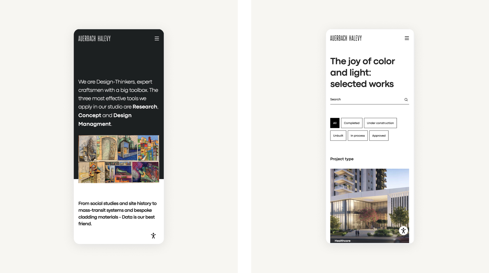Viewport: 489px width, 273px height.
Task: Tap the round accessibility button over the building photo
Action: tap(403, 230)
